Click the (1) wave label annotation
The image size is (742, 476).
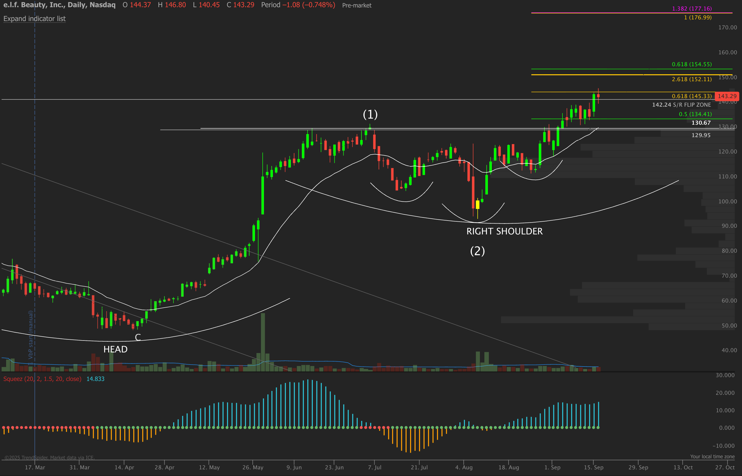370,114
